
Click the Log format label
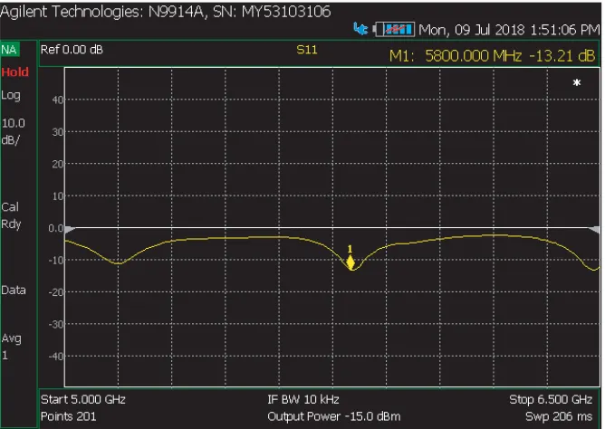[11, 96]
